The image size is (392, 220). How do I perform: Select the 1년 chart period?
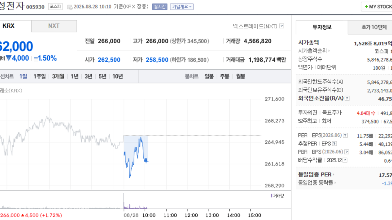click(x=75, y=76)
